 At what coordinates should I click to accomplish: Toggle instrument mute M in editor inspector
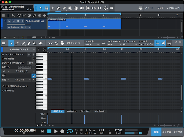click(x=29, y=54)
